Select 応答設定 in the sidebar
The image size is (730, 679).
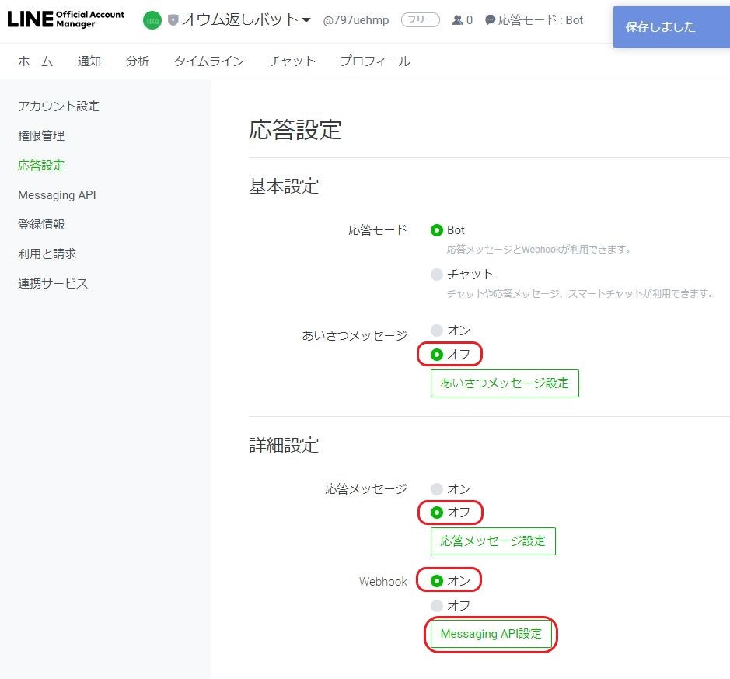coord(41,166)
